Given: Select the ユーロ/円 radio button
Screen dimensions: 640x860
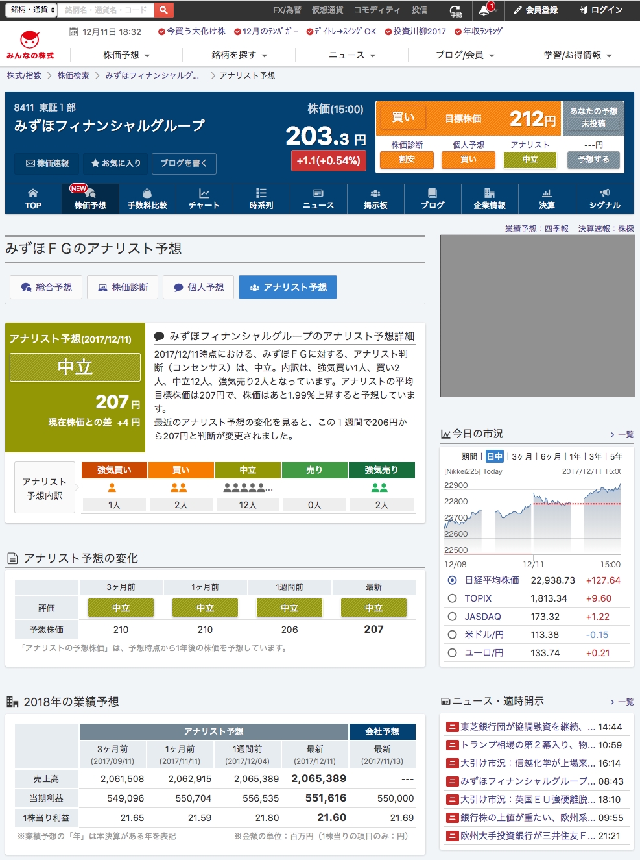Looking at the screenshot, I should point(452,653).
